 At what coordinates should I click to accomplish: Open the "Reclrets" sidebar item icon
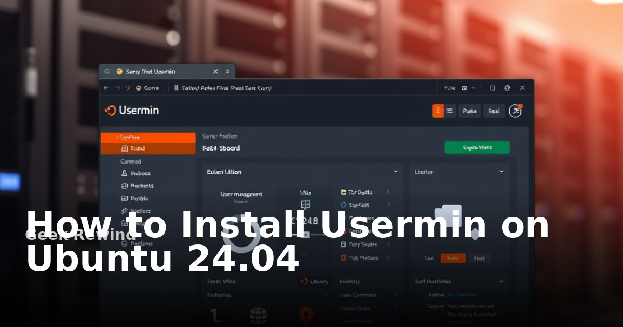tap(125, 186)
